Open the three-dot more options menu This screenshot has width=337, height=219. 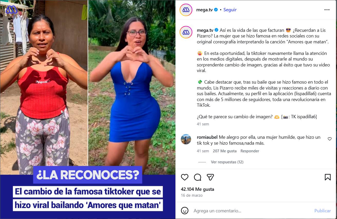(x=327, y=10)
